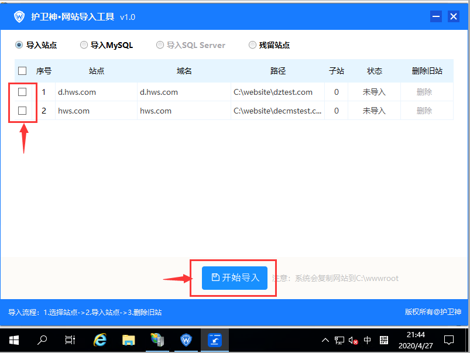The height and width of the screenshot is (353, 470).
Task: Click the muted volume icon in tray
Action: pos(353,340)
